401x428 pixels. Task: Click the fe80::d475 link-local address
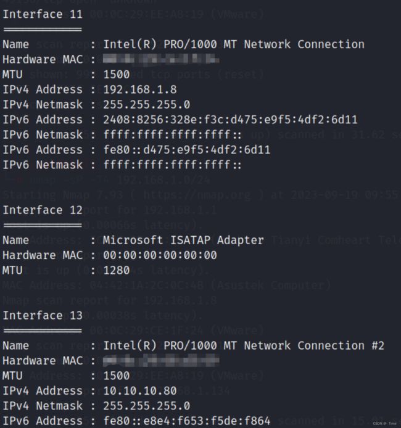click(187, 150)
